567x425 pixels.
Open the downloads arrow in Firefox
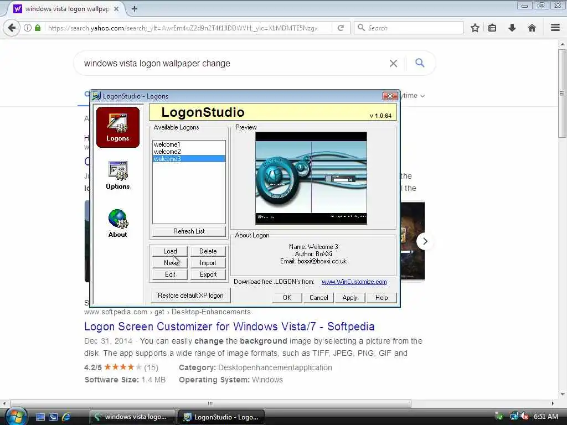[512, 28]
